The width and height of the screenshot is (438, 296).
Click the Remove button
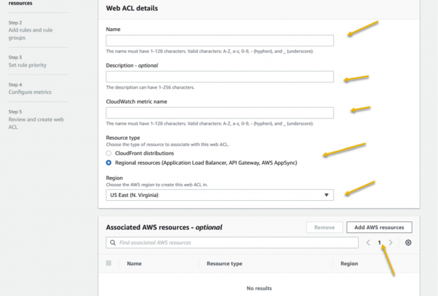324,227
